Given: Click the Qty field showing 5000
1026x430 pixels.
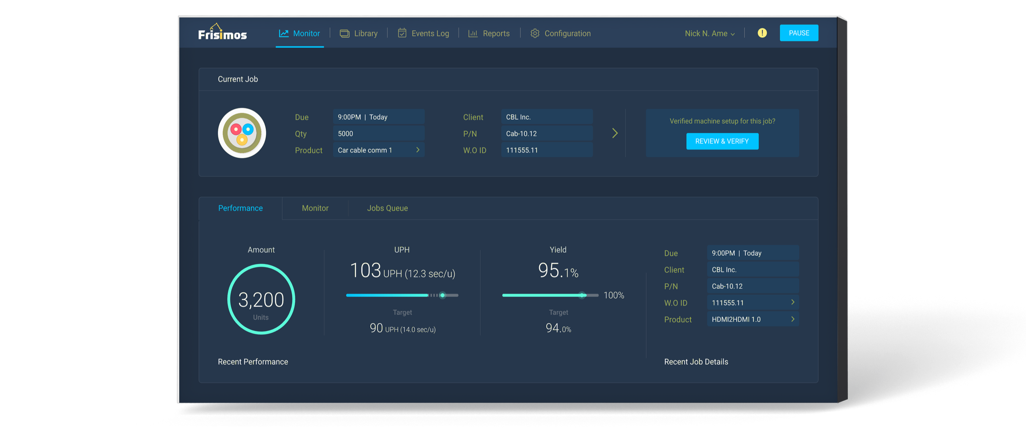Looking at the screenshot, I should click(x=378, y=134).
